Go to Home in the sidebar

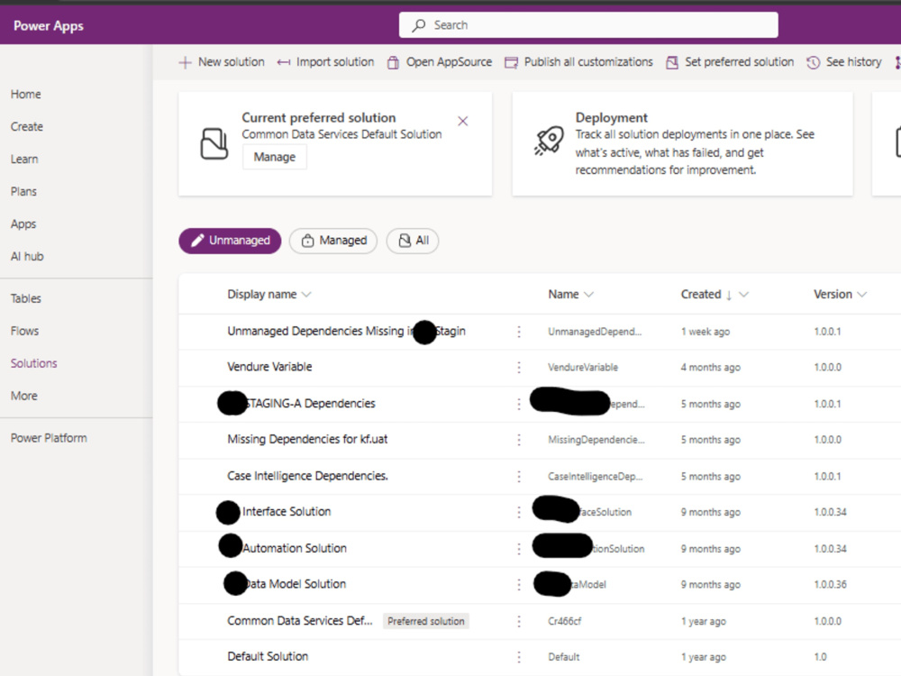[26, 95]
